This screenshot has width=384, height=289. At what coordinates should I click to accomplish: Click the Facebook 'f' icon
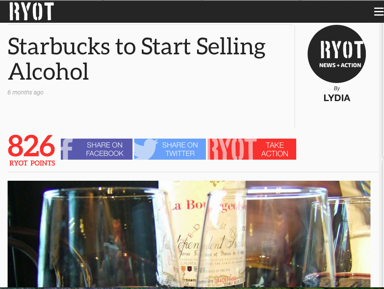67,149
